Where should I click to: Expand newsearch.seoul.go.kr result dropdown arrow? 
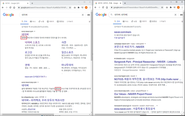click(x=157, y=106)
